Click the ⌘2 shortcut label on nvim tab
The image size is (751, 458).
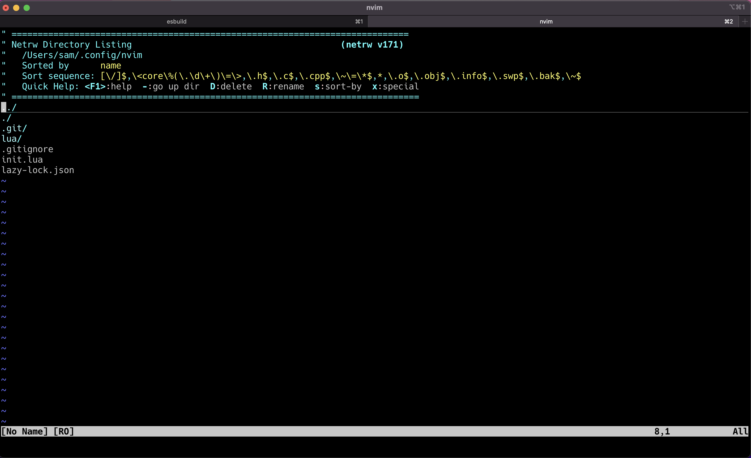tap(729, 21)
